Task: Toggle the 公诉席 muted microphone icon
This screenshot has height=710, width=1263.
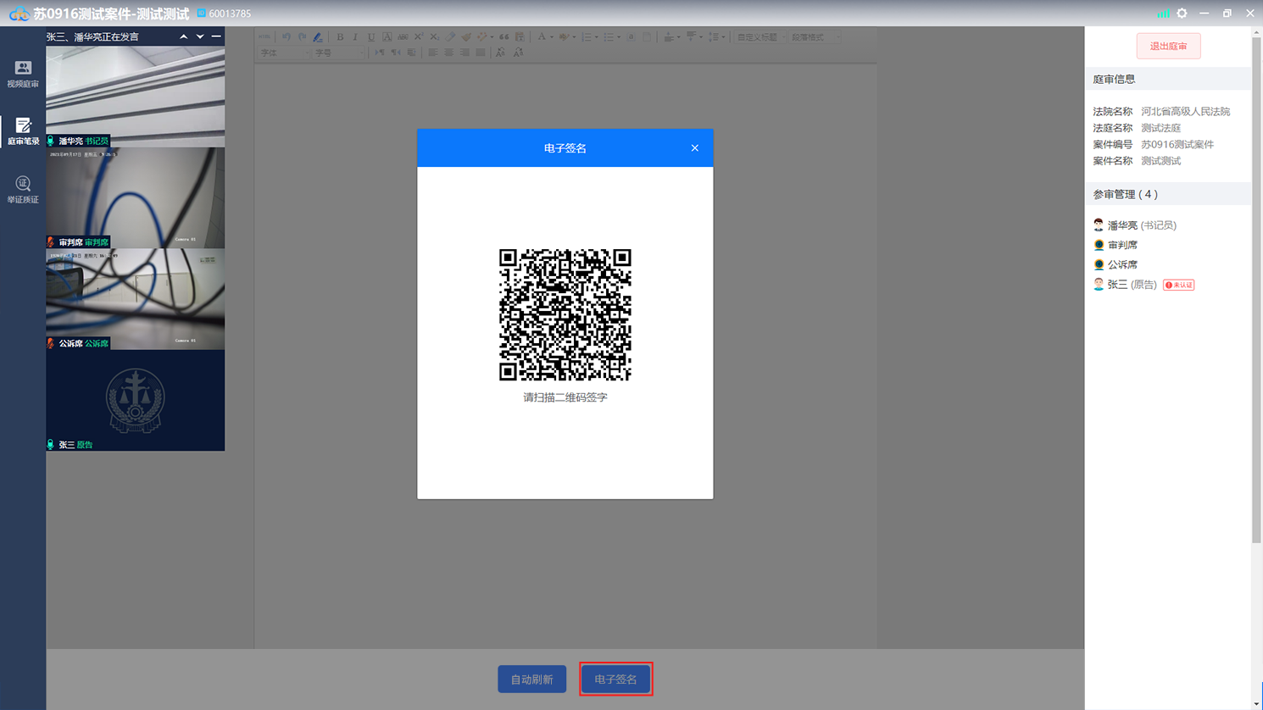Action: [51, 343]
